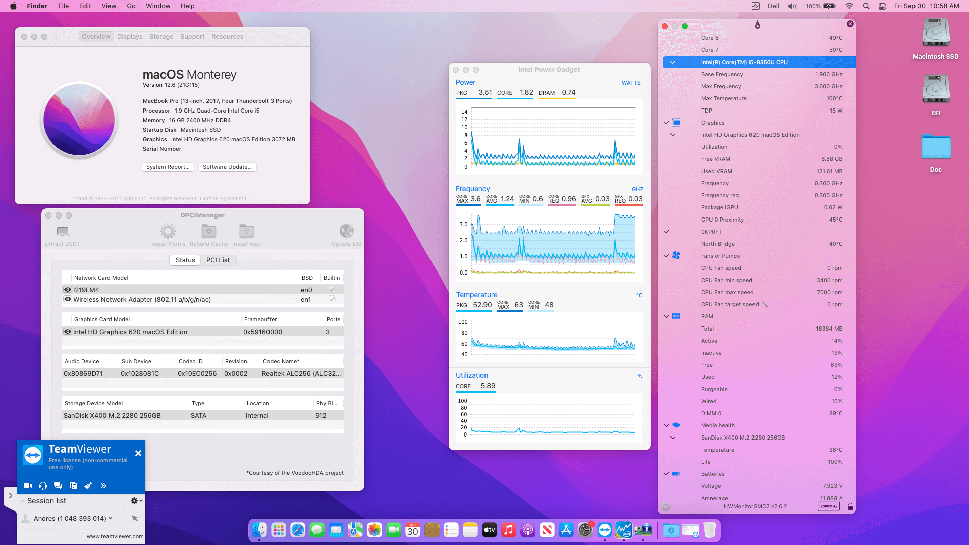Adjust CPU Fan target speed wrench control
Image resolution: width=969 pixels, height=545 pixels.
(765, 304)
